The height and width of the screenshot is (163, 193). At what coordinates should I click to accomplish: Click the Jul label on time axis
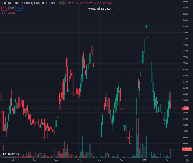(x=12, y=161)
